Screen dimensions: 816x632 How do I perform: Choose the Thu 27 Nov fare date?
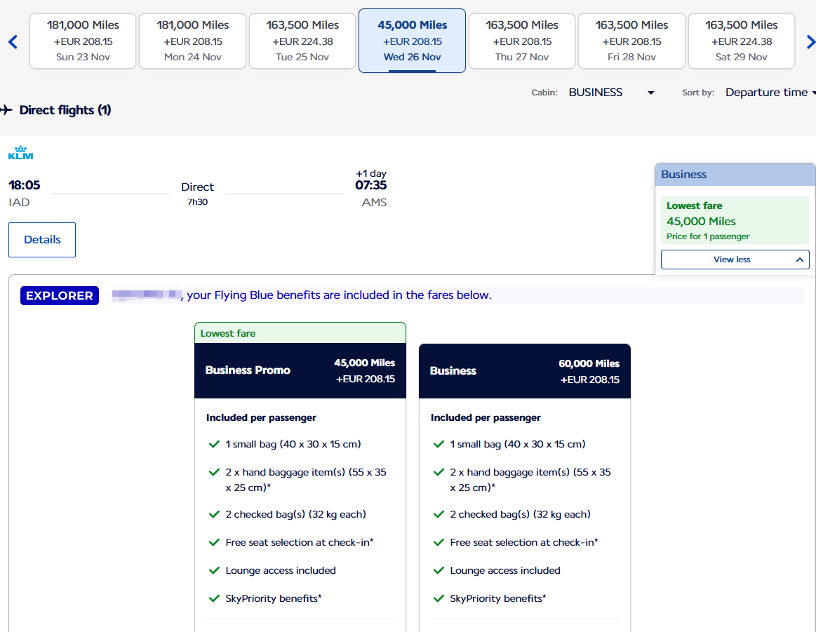pos(522,41)
